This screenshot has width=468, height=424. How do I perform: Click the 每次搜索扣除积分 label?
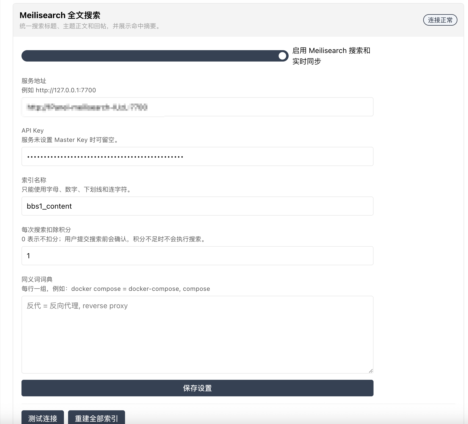(46, 230)
